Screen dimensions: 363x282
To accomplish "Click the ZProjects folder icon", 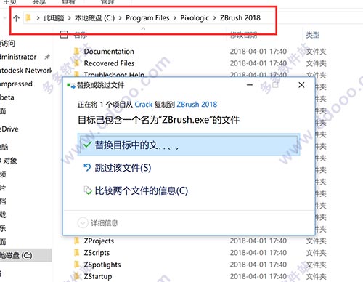I will tap(77, 241).
